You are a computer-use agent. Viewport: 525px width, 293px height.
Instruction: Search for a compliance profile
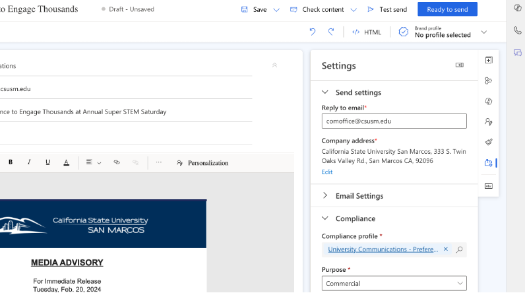[x=459, y=249]
